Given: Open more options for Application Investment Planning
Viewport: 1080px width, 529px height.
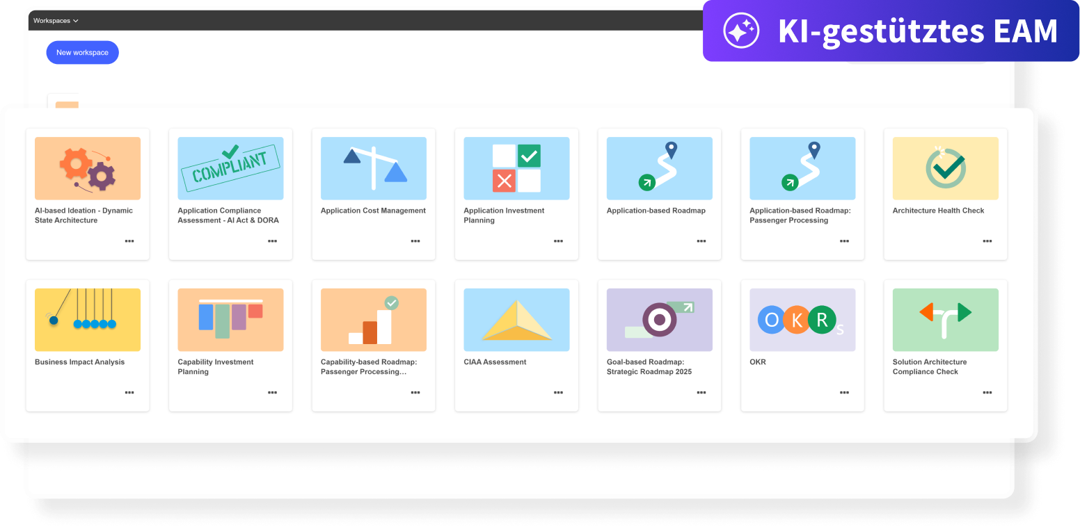Looking at the screenshot, I should click(558, 241).
